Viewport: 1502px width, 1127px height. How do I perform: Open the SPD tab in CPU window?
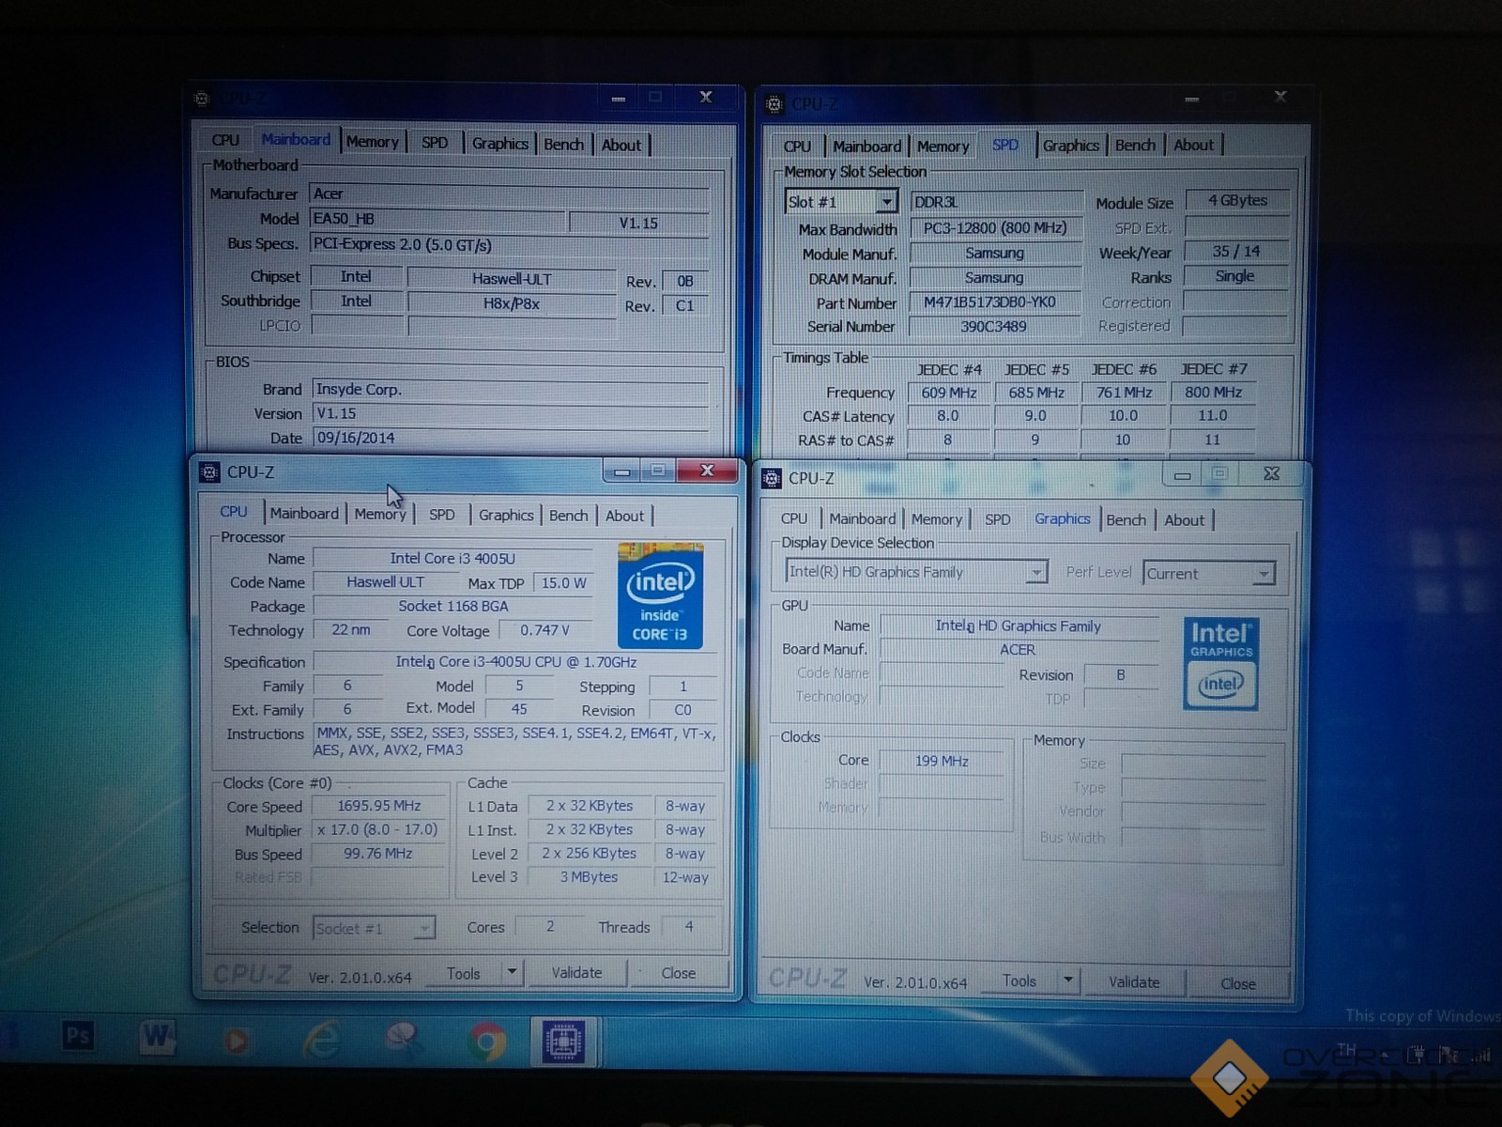pyautogui.click(x=441, y=515)
